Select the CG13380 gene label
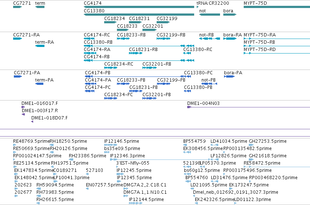The height and width of the screenshot is (205, 310). point(94,11)
